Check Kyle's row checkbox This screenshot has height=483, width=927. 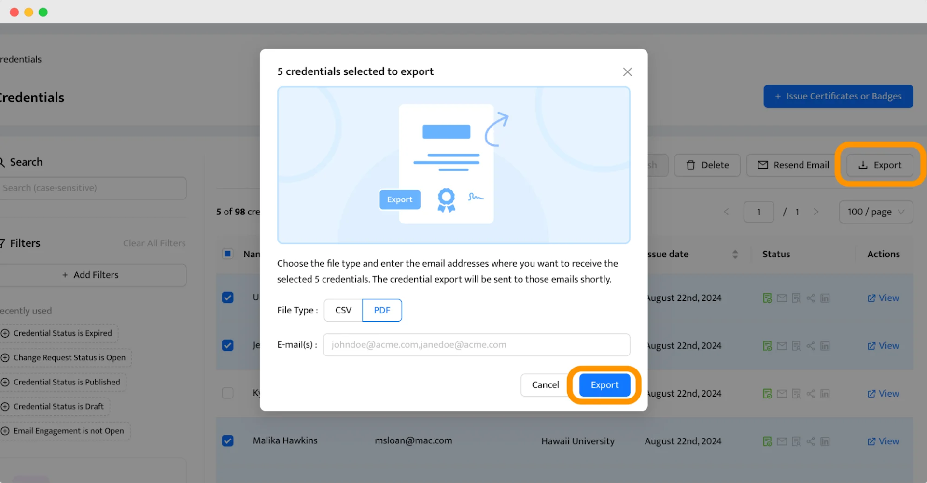pyautogui.click(x=227, y=393)
